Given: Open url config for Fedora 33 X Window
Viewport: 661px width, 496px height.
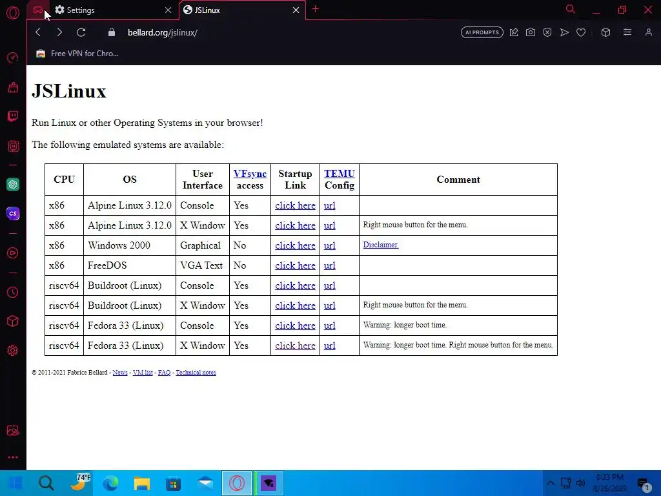Looking at the screenshot, I should (330, 346).
